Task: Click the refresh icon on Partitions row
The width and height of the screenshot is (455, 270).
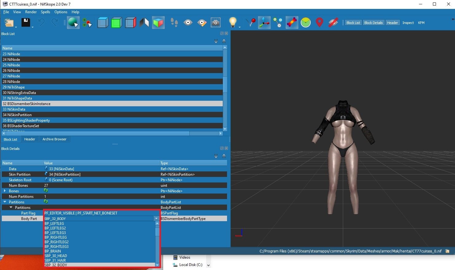Action: (x=46, y=202)
